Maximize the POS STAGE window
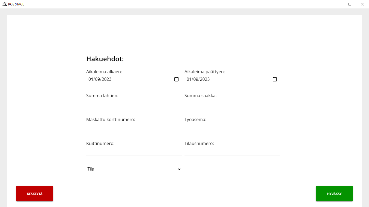This screenshot has height=207, width=369. (350, 4)
